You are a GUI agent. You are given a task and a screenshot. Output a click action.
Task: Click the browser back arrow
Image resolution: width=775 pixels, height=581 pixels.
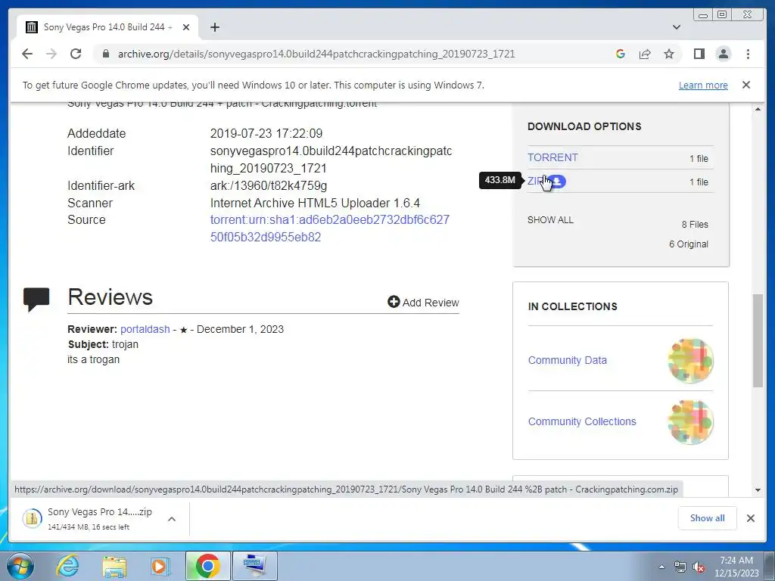[x=27, y=54]
